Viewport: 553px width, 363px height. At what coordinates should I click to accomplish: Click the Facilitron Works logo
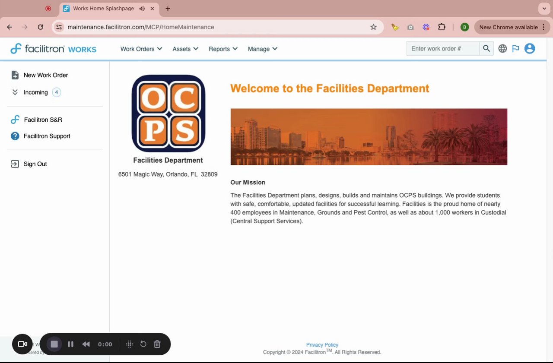tap(54, 49)
